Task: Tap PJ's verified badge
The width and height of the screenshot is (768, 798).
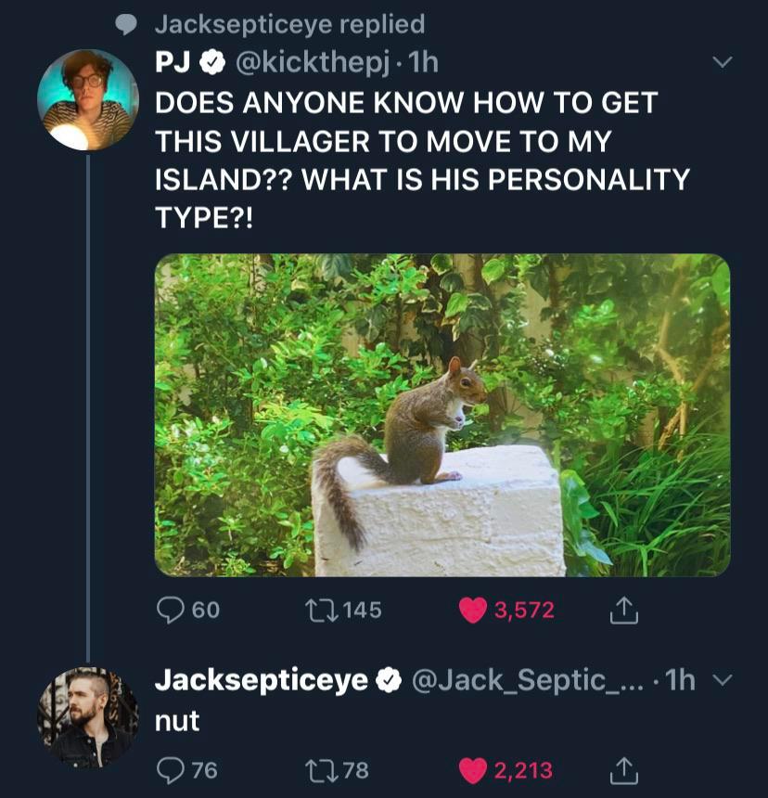Action: 211,63
